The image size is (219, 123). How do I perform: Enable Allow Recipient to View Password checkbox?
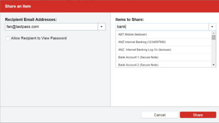[x=8, y=38]
